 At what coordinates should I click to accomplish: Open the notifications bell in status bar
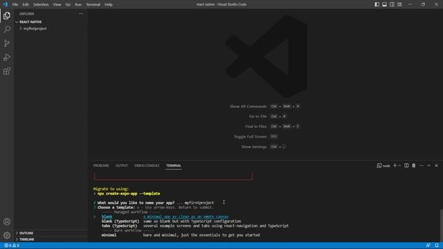click(437, 246)
